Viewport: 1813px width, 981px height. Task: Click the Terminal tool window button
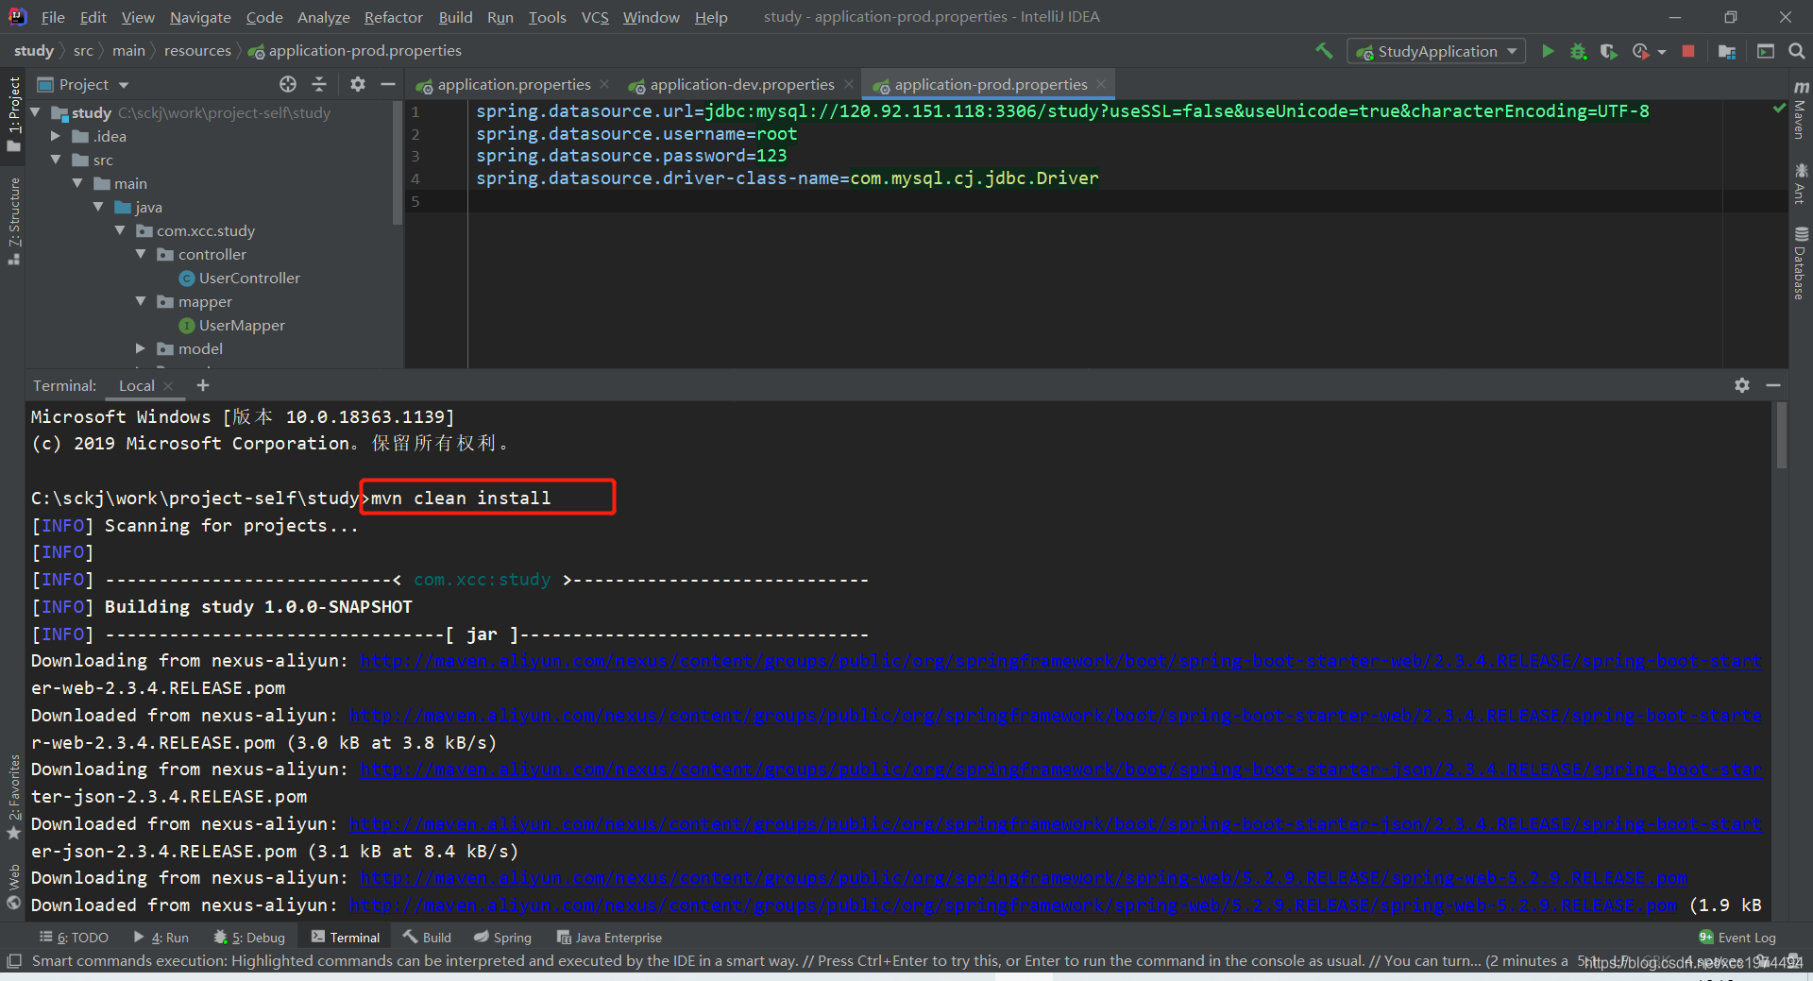click(x=346, y=938)
